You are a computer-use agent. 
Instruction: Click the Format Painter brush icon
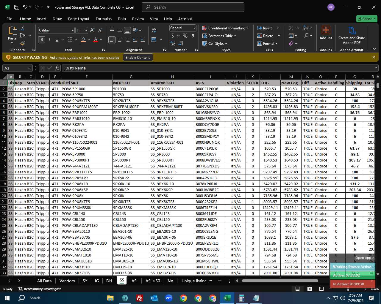click(x=23, y=43)
